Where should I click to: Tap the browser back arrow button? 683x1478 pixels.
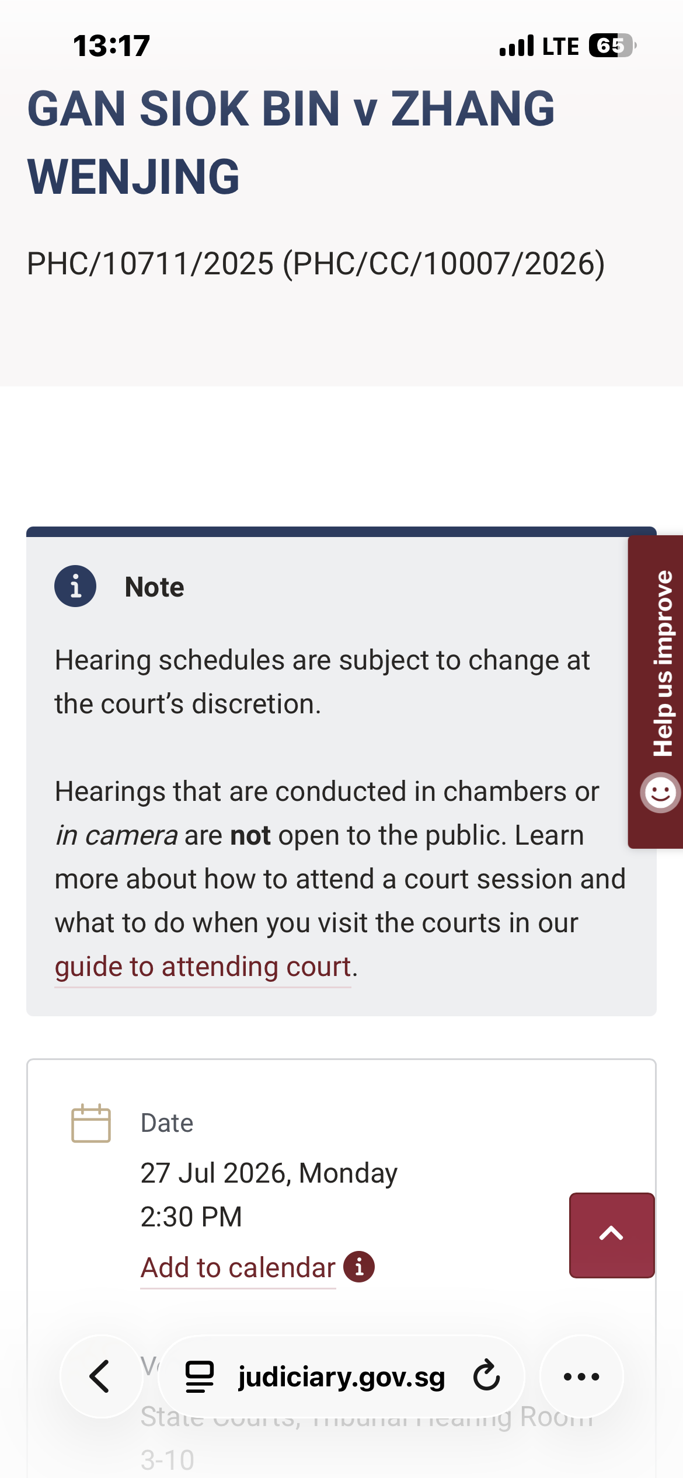(101, 1376)
